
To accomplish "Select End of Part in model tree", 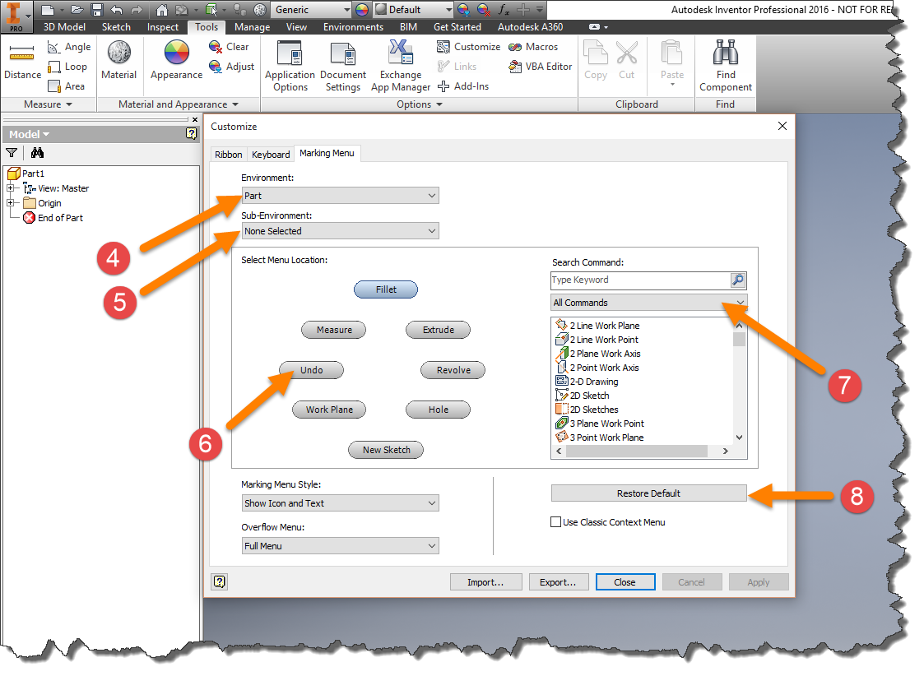I will [53, 218].
